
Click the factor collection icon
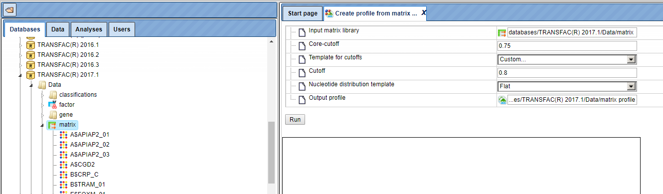point(52,105)
